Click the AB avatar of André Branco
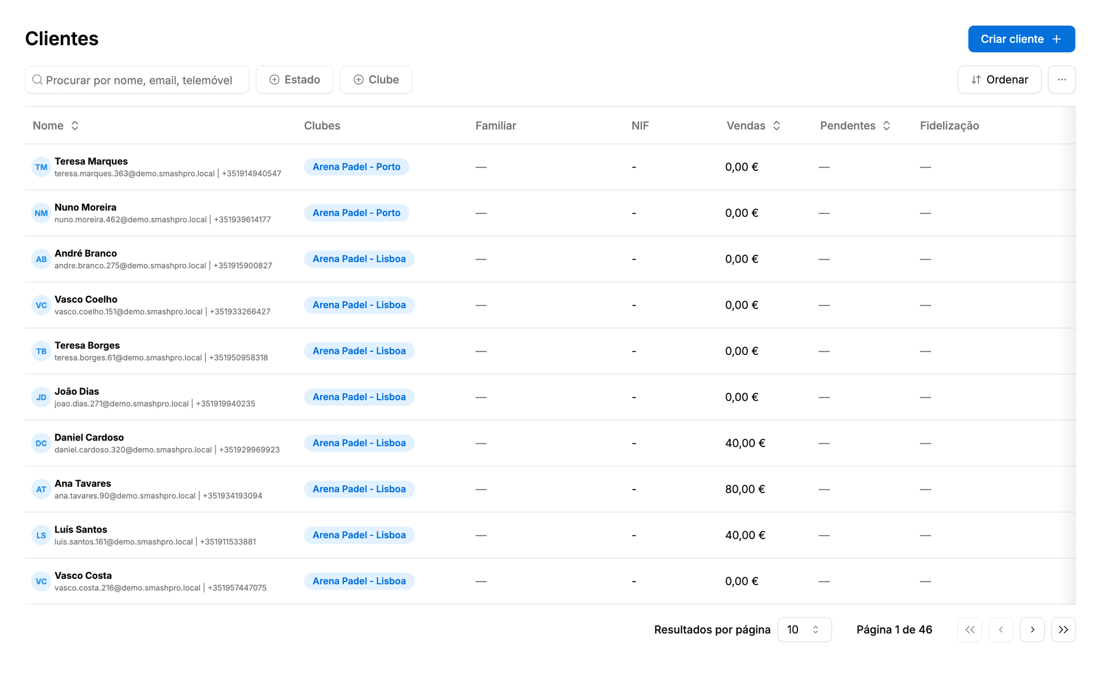Image resolution: width=1101 pixels, height=674 pixels. coord(41,259)
